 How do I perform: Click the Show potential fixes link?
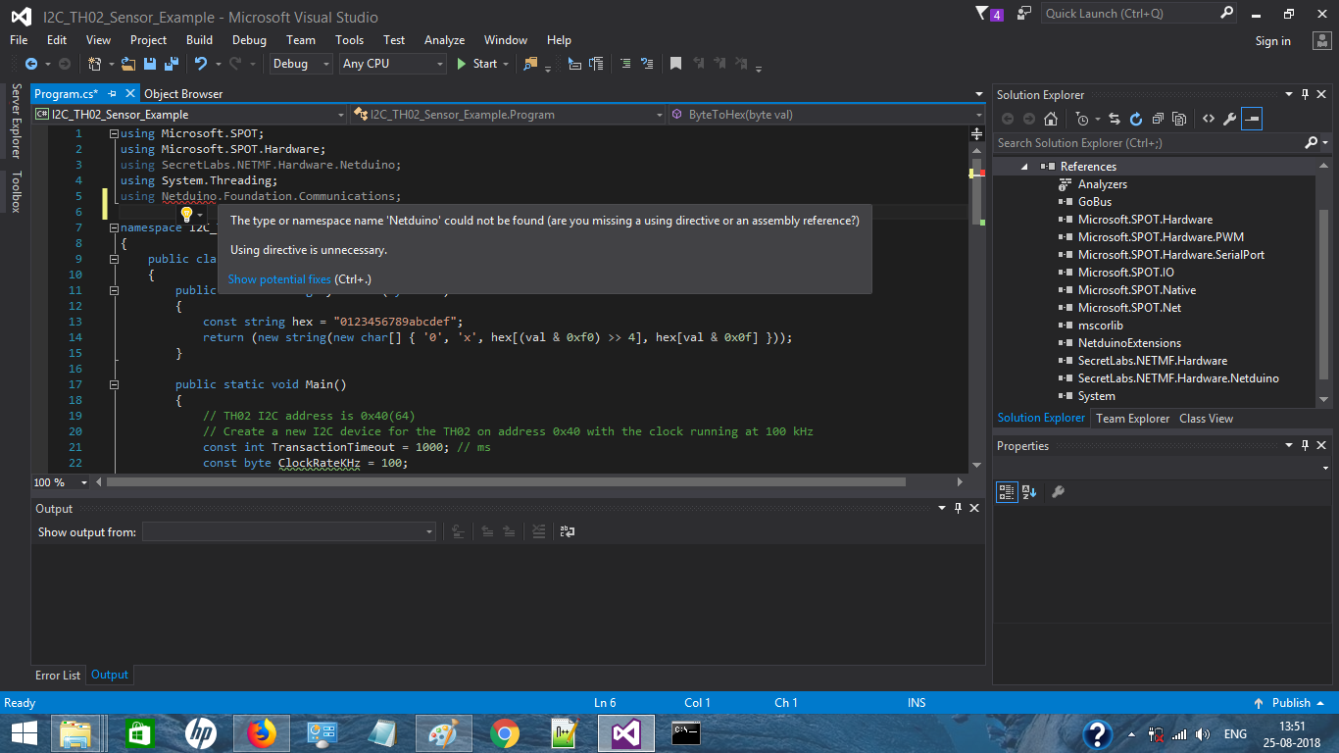279,279
